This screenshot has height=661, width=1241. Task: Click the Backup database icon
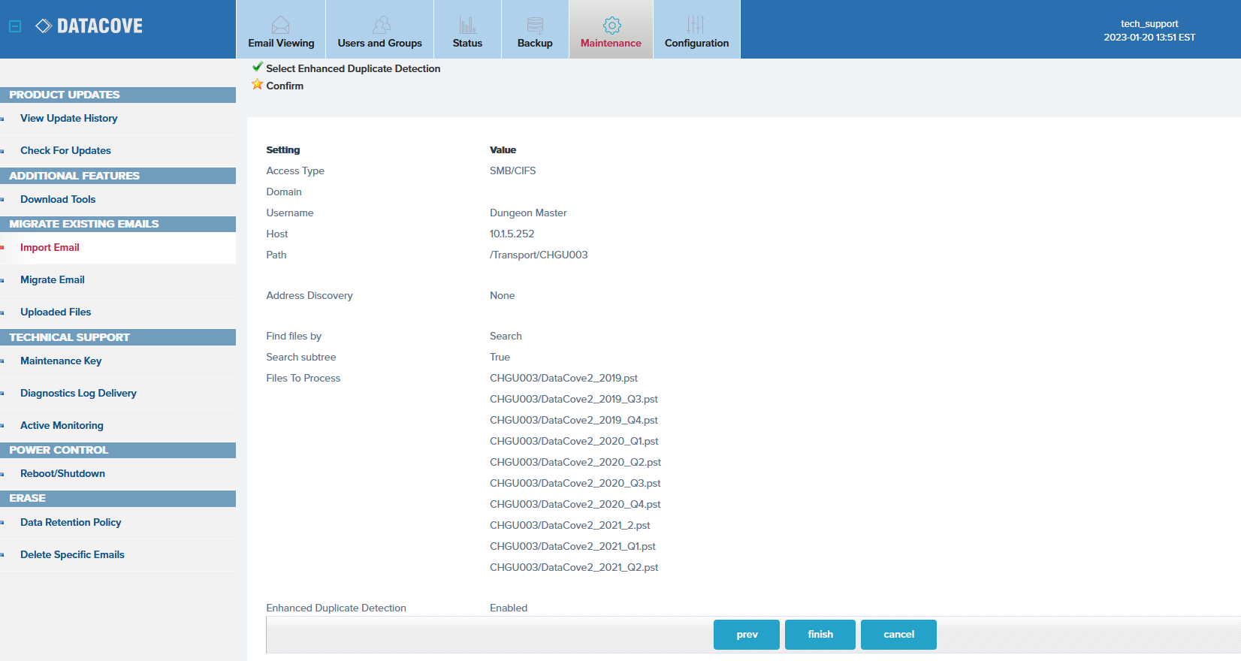pyautogui.click(x=535, y=25)
